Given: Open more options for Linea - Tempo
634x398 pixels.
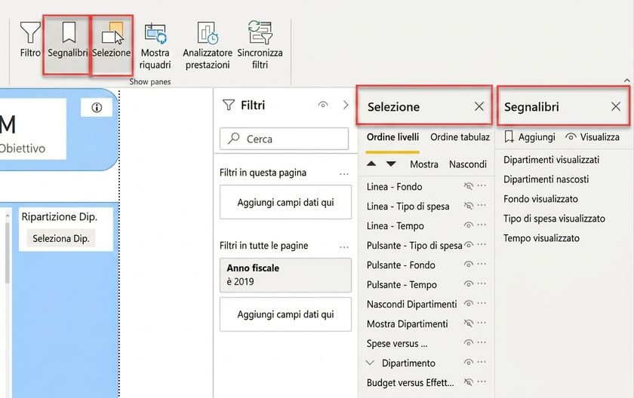Looking at the screenshot, I should (482, 225).
